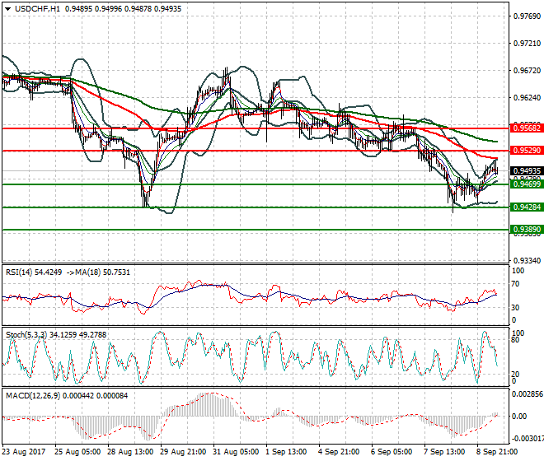Viewport: 544px width, 461px height.
Task: Select the MACD 0.002856 scale label
Action: (x=528, y=394)
